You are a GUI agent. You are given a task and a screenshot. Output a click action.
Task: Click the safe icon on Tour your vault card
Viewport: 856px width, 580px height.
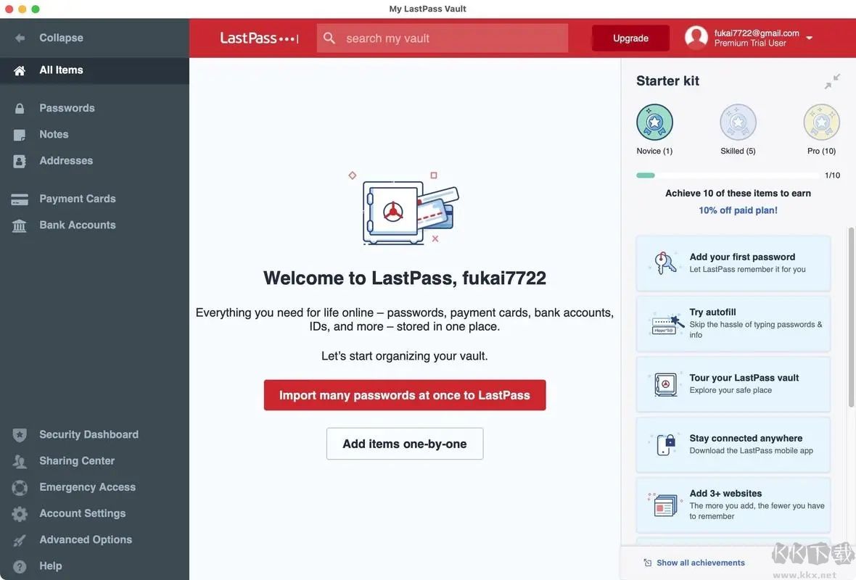[665, 385]
